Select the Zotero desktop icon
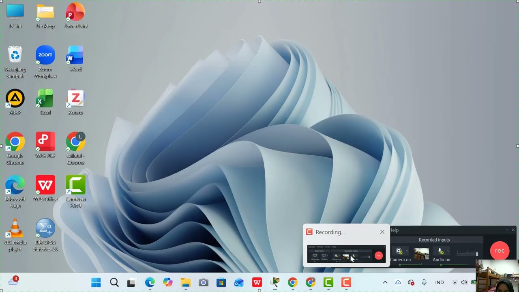Screen dimensions: 519x292 coord(75,102)
